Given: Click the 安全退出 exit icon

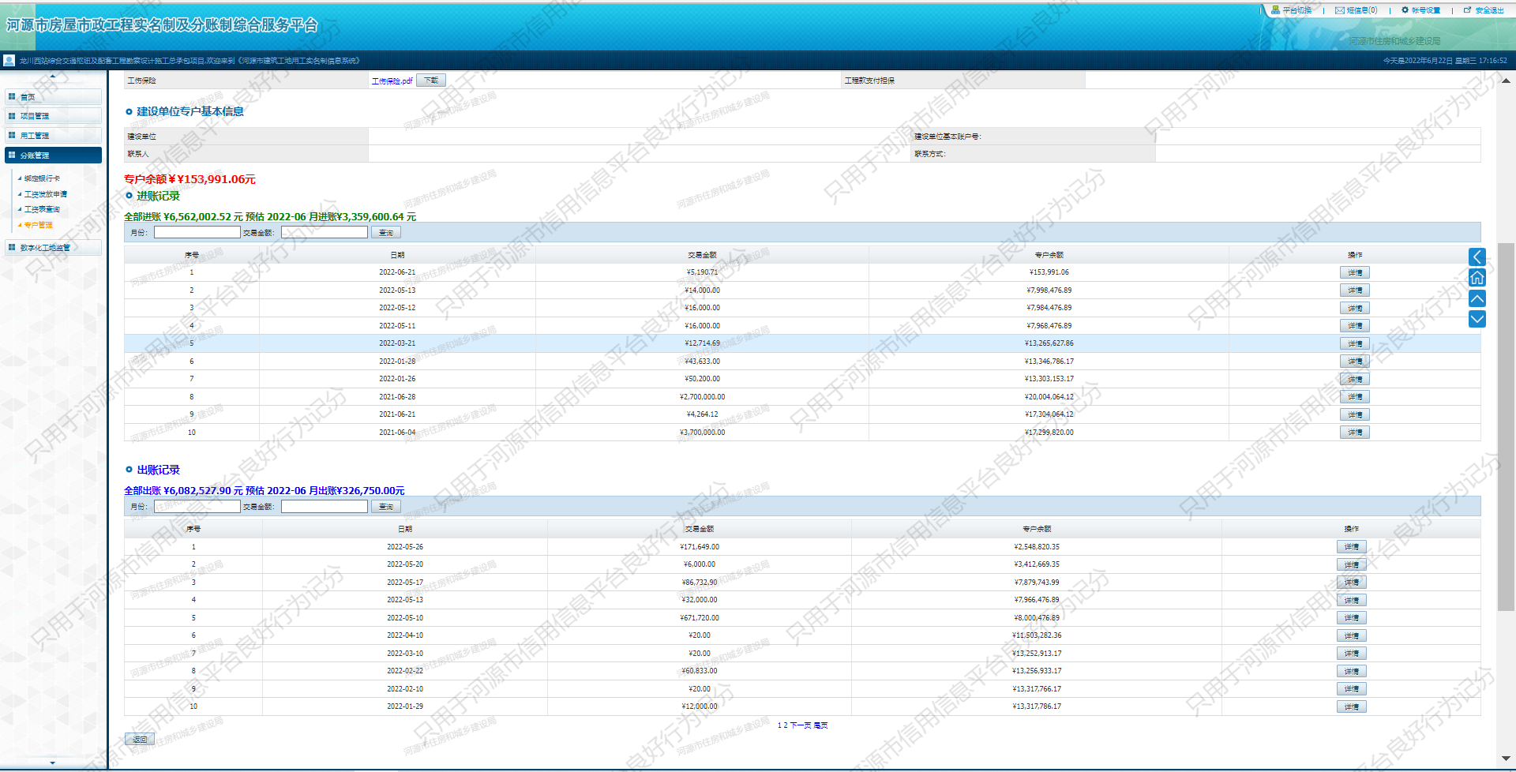Looking at the screenshot, I should coord(1468,10).
